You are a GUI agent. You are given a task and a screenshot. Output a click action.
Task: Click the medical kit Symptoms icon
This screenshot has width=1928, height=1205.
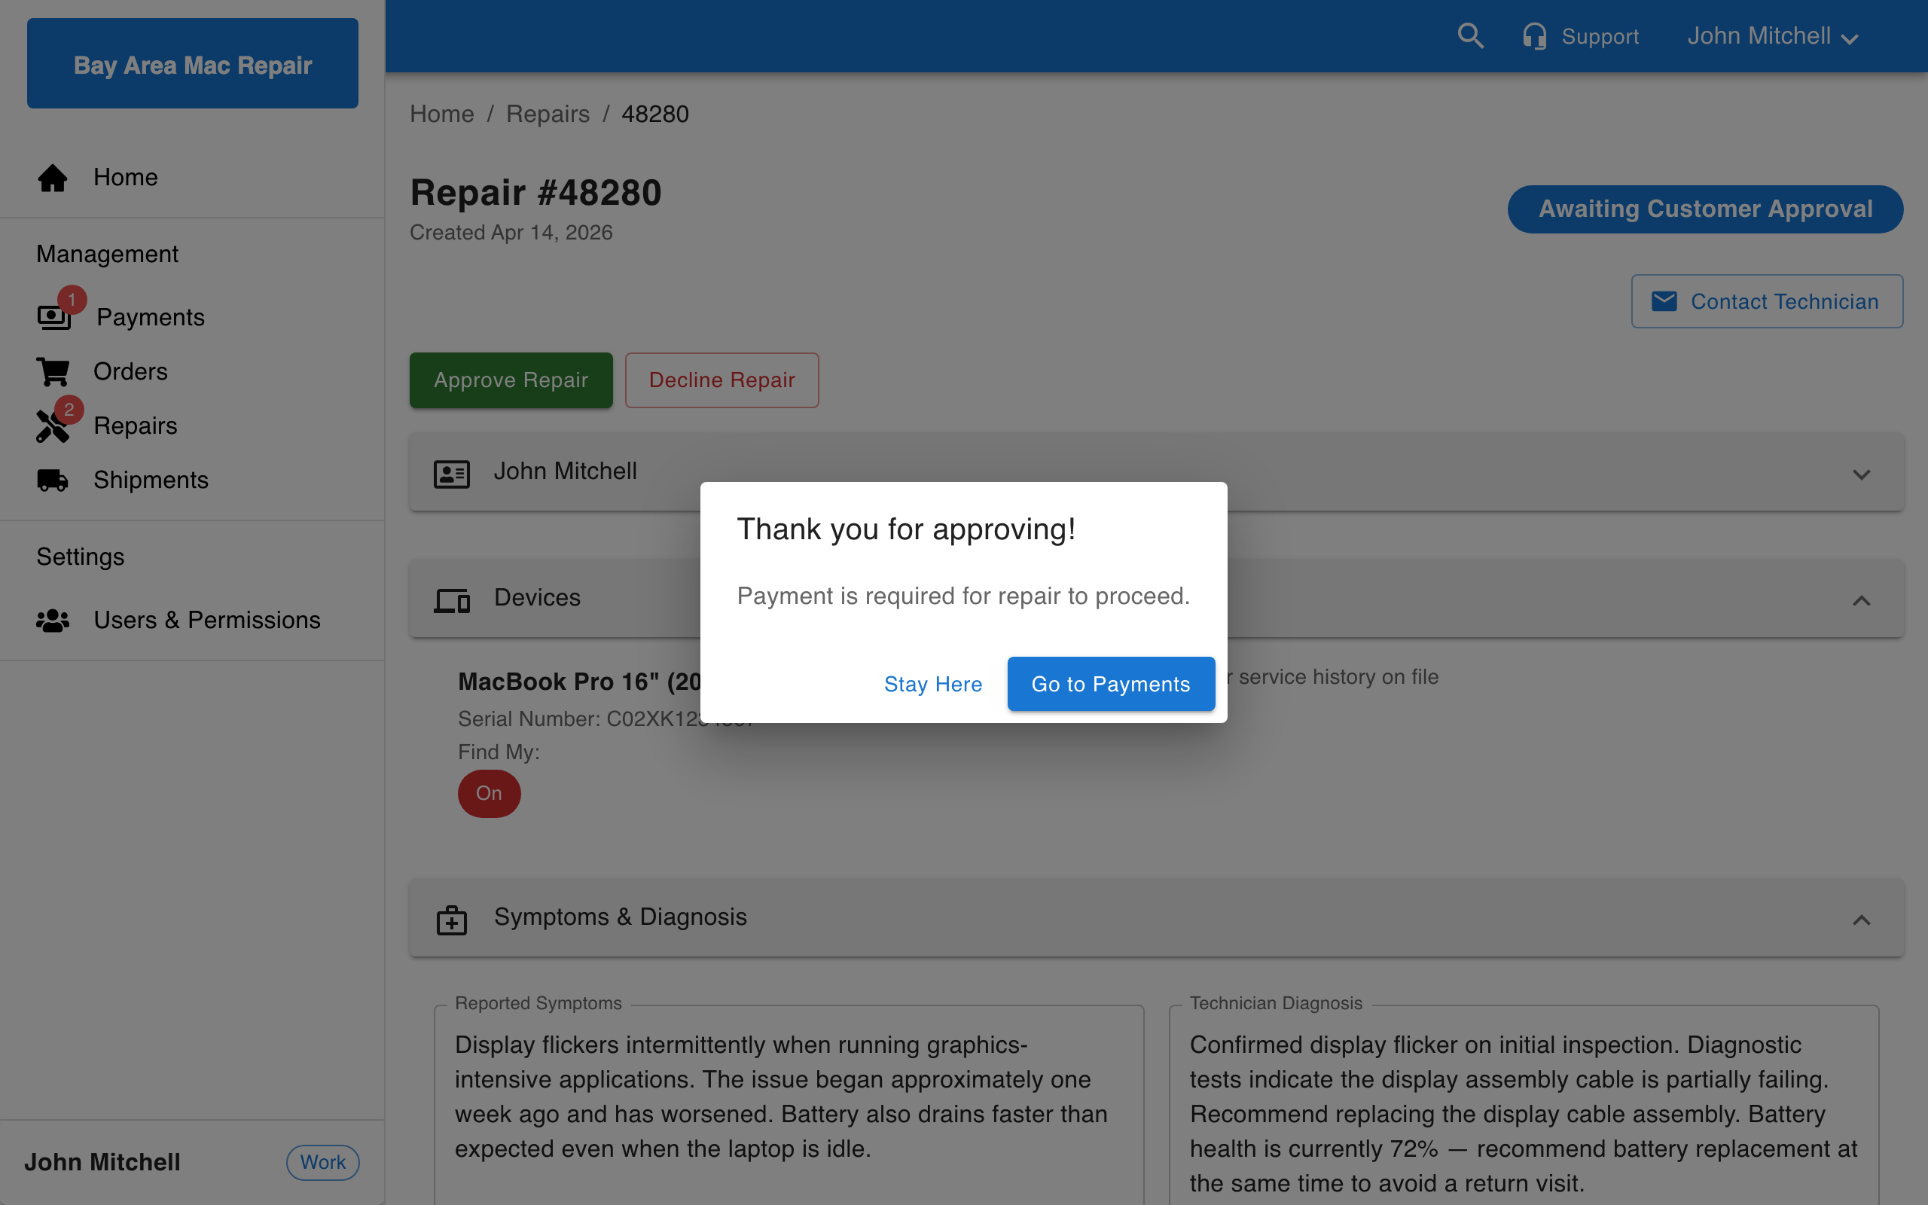click(452, 920)
